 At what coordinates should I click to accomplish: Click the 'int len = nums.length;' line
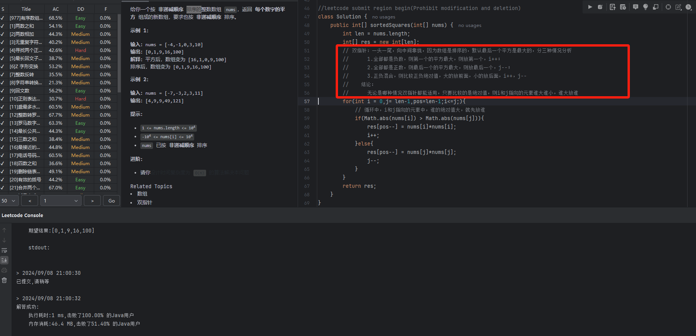(376, 33)
